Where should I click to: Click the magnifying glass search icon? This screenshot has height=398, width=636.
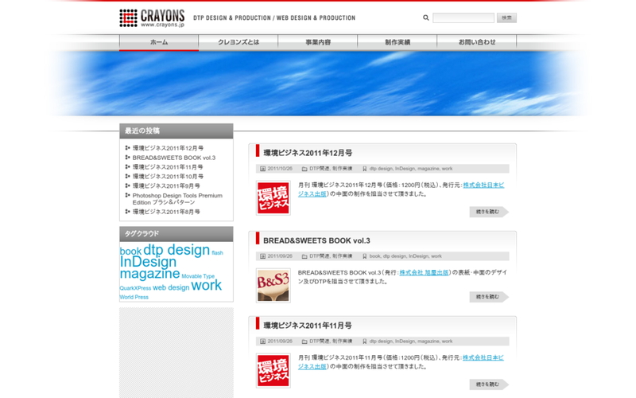pos(426,18)
